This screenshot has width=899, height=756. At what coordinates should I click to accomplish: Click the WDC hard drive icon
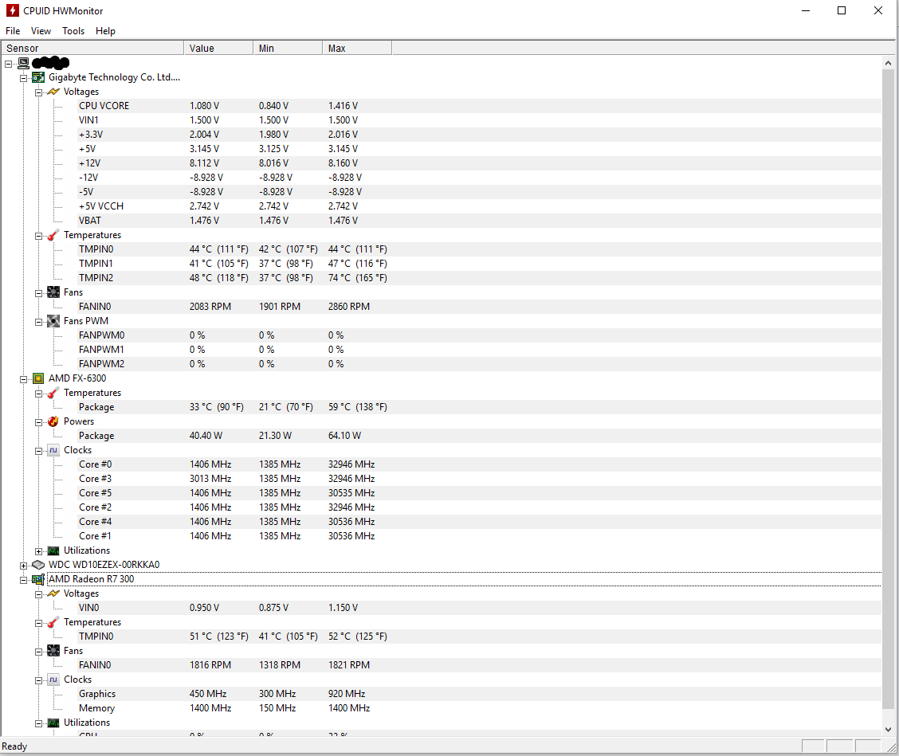[38, 565]
